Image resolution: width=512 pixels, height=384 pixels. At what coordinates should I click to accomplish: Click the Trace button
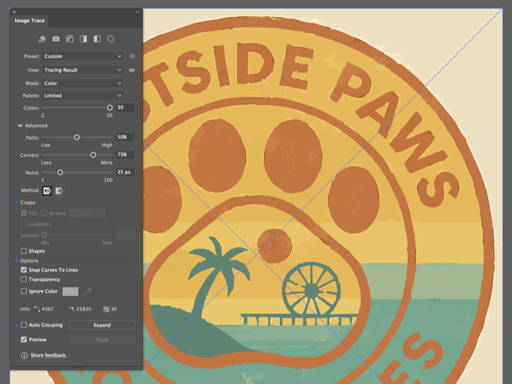(x=102, y=340)
